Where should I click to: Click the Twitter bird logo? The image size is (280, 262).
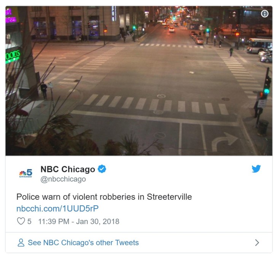[256, 169]
